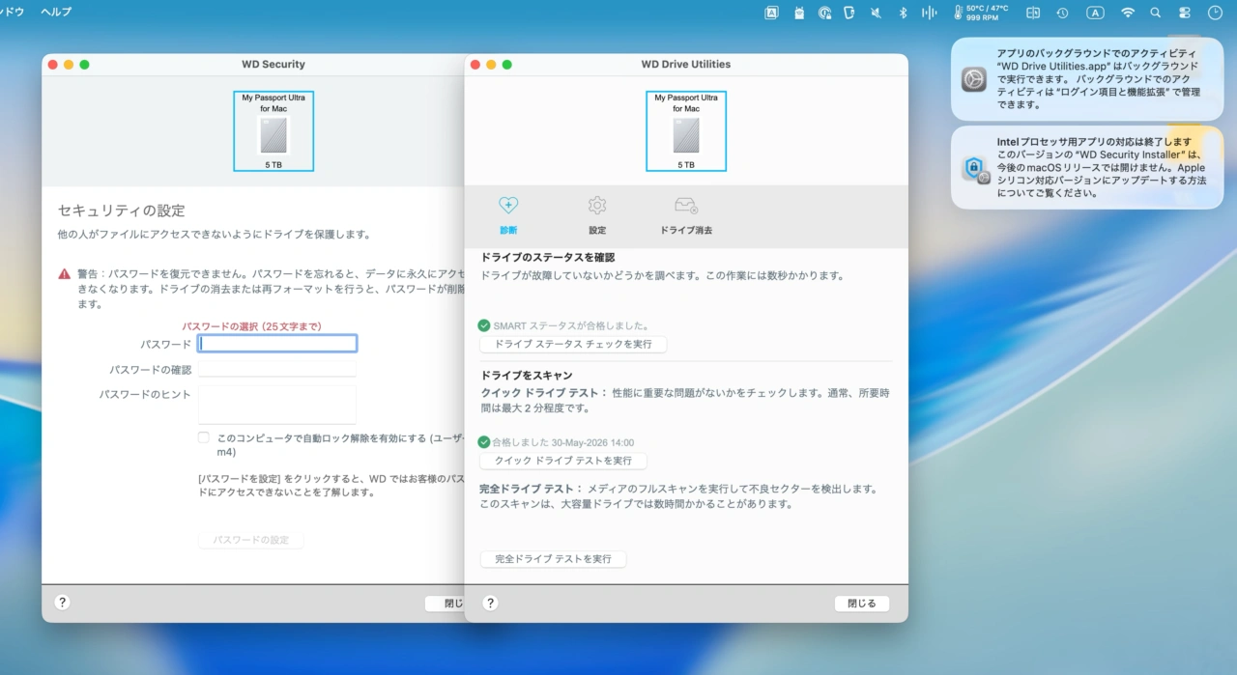The image size is (1237, 675).
Task: Click System Settings gear icon in notification
Action: [974, 79]
